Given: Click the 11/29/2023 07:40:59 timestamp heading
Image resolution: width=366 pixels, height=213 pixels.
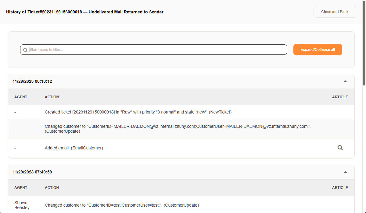Looking at the screenshot, I should [32, 172].
